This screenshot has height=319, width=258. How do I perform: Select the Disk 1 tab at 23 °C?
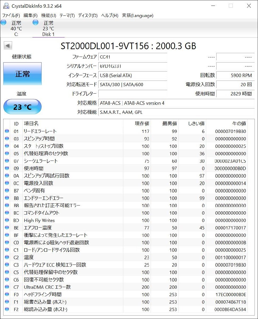click(x=48, y=28)
